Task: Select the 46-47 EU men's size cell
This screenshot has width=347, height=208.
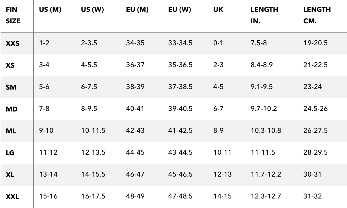Action: click(x=135, y=175)
